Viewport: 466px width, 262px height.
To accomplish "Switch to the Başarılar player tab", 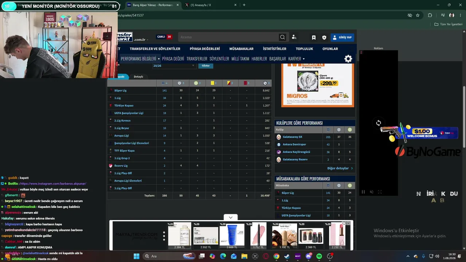I will pos(278,59).
